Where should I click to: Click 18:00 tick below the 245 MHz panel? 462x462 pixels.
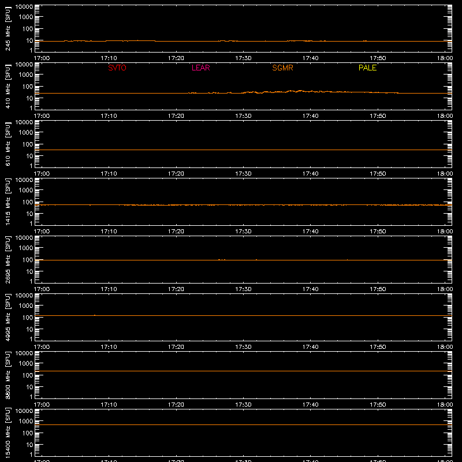[445, 58]
